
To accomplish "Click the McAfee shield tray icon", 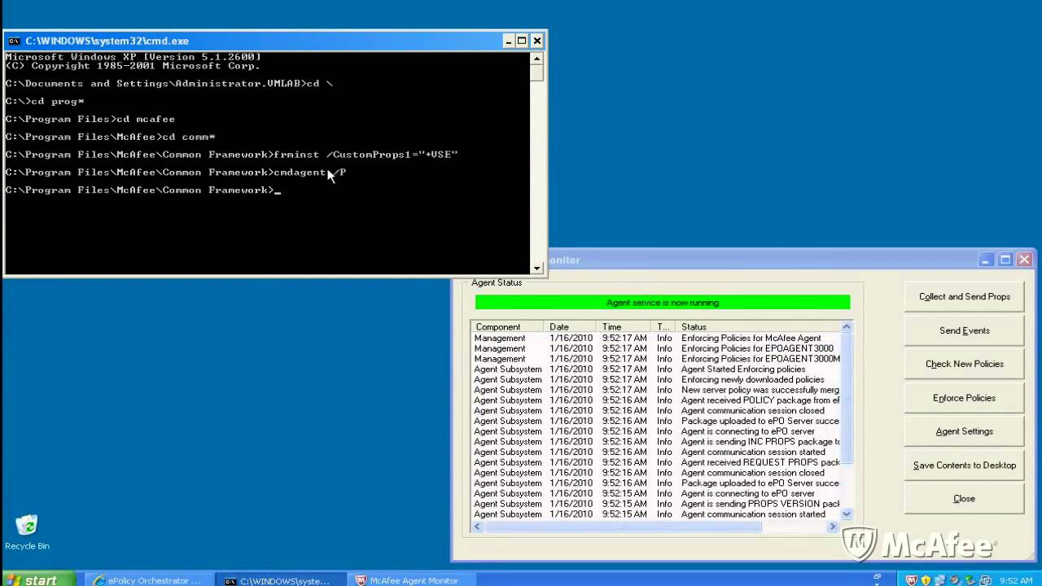I will (911, 580).
